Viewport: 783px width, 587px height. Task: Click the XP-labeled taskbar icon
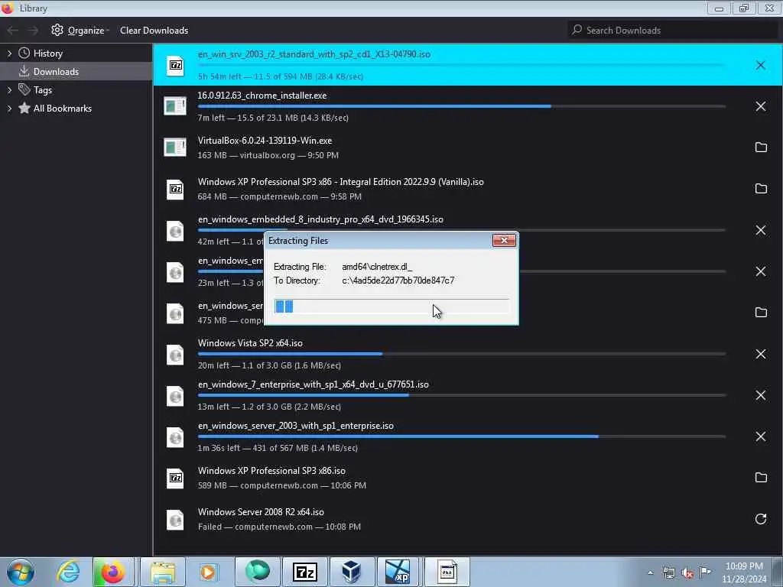tap(398, 572)
